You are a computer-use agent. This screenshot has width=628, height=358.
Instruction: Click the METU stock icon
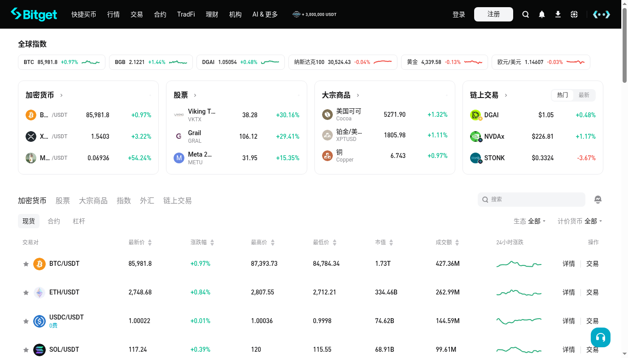179,158
